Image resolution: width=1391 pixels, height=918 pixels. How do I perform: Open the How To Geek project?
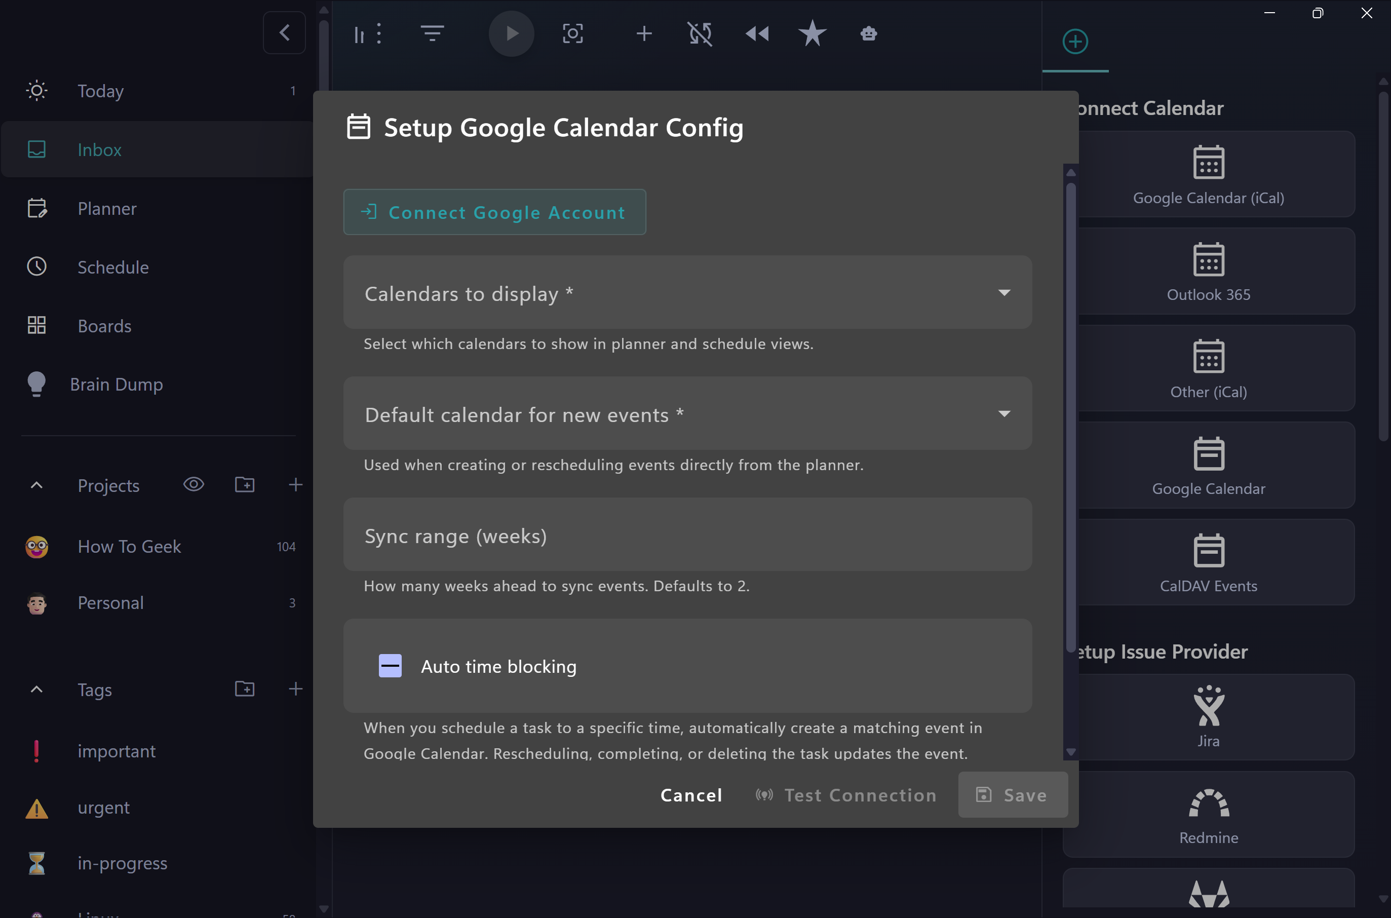[158, 546]
